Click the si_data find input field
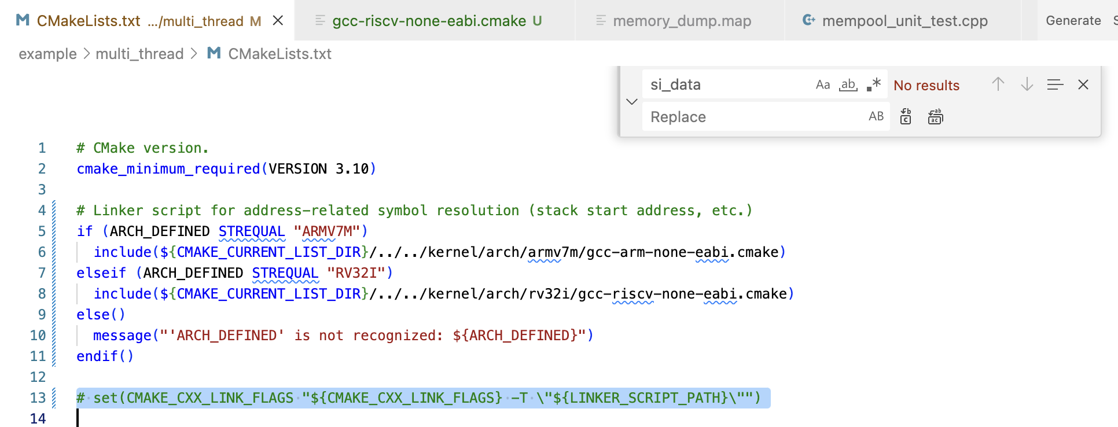This screenshot has height=427, width=1118. (726, 85)
